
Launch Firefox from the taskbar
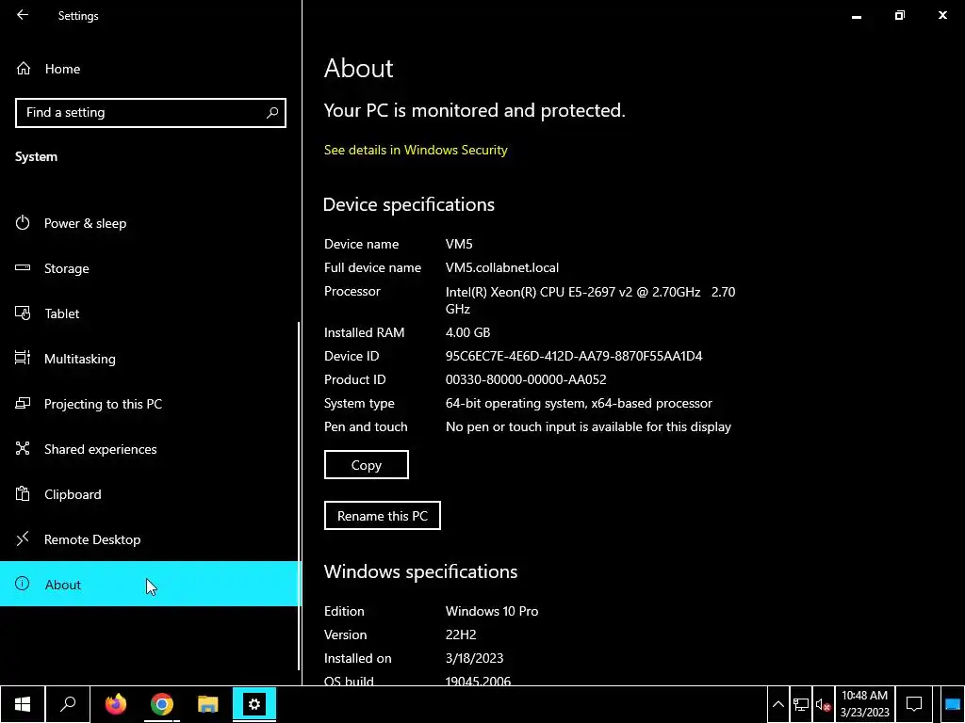point(116,704)
